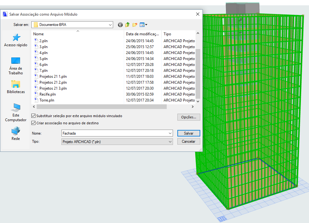The image size is (309, 223).
Task: Click date 30/06/2015 02:59
Action: click(140, 94)
